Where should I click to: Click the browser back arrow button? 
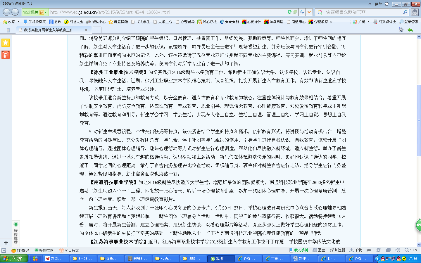tap(6, 12)
